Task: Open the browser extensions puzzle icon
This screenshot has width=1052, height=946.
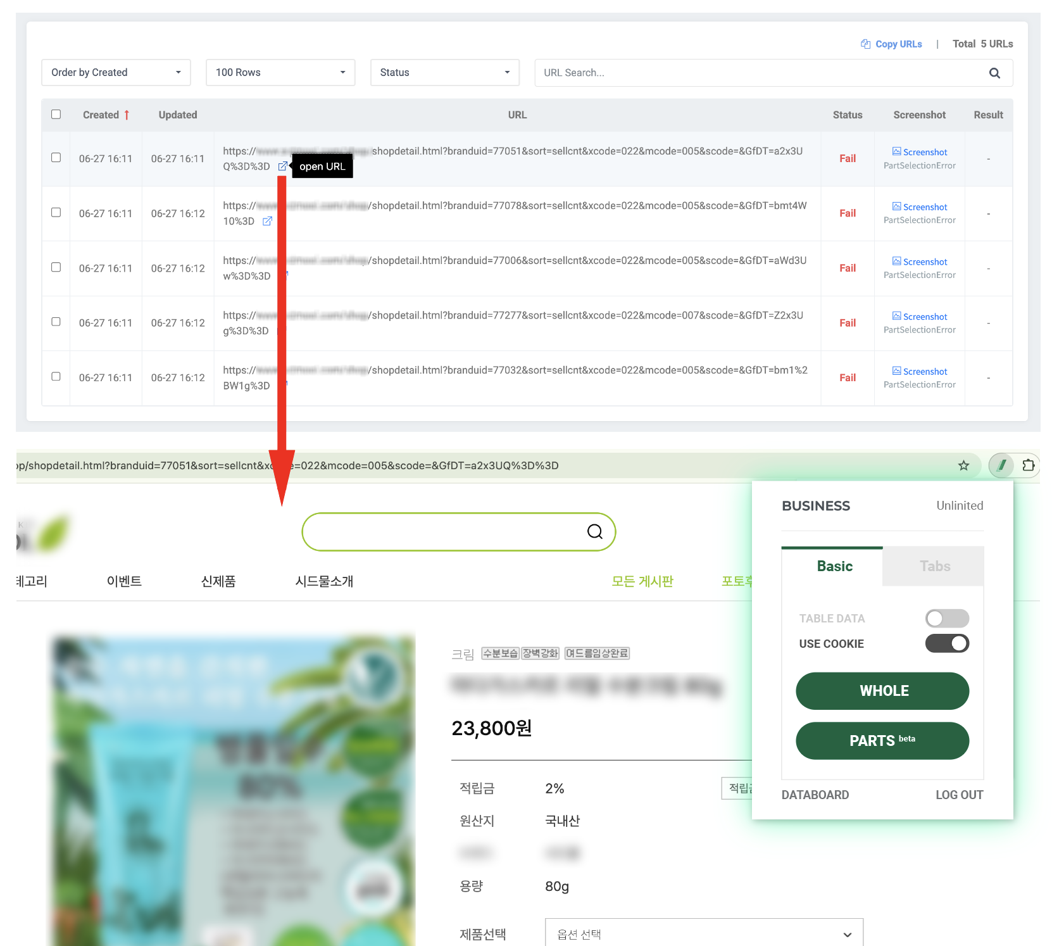Action: pos(1029,465)
